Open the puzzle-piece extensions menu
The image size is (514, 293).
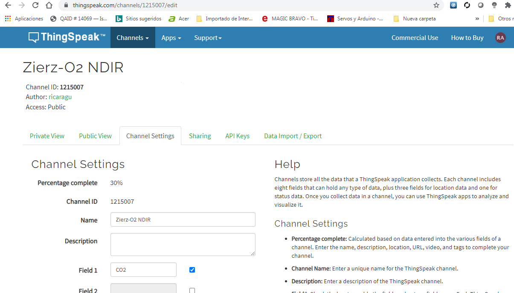pos(508,5)
